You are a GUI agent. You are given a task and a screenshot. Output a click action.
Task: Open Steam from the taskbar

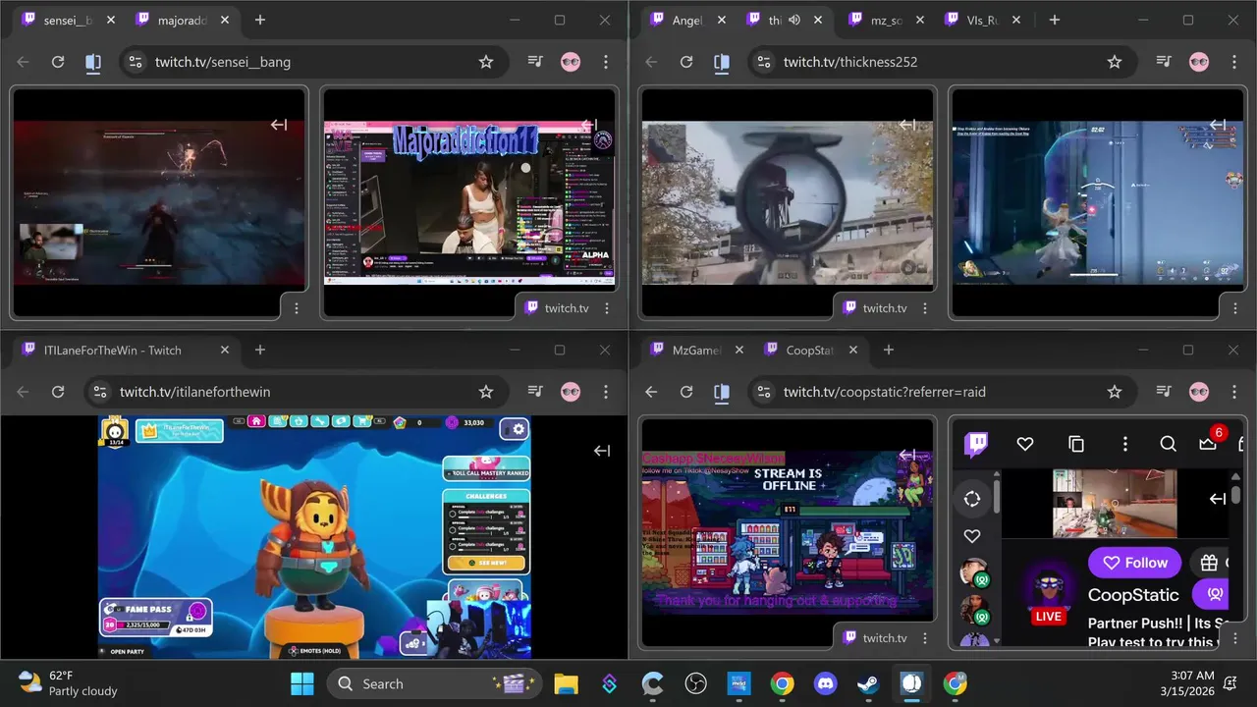(x=868, y=683)
